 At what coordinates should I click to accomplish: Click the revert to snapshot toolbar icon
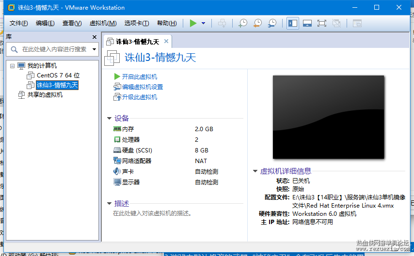257,23
